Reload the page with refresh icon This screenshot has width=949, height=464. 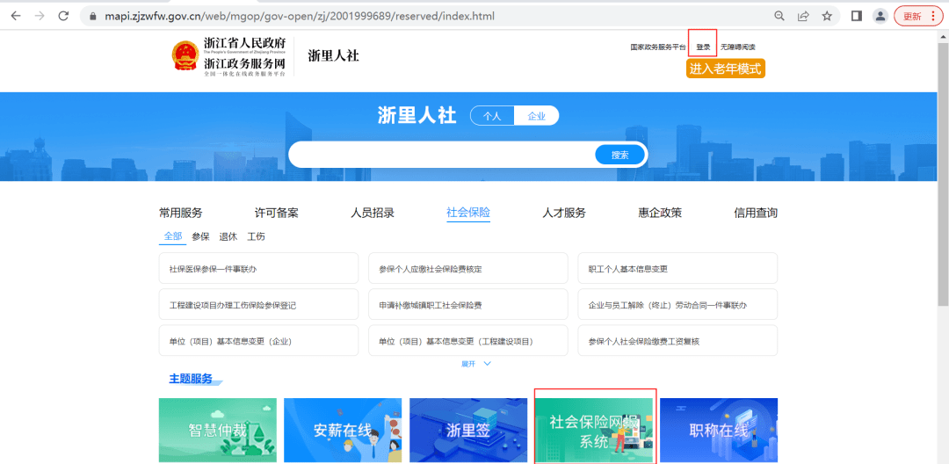(63, 16)
